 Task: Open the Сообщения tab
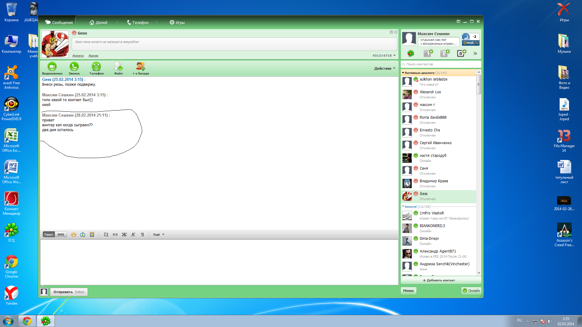[x=59, y=22]
